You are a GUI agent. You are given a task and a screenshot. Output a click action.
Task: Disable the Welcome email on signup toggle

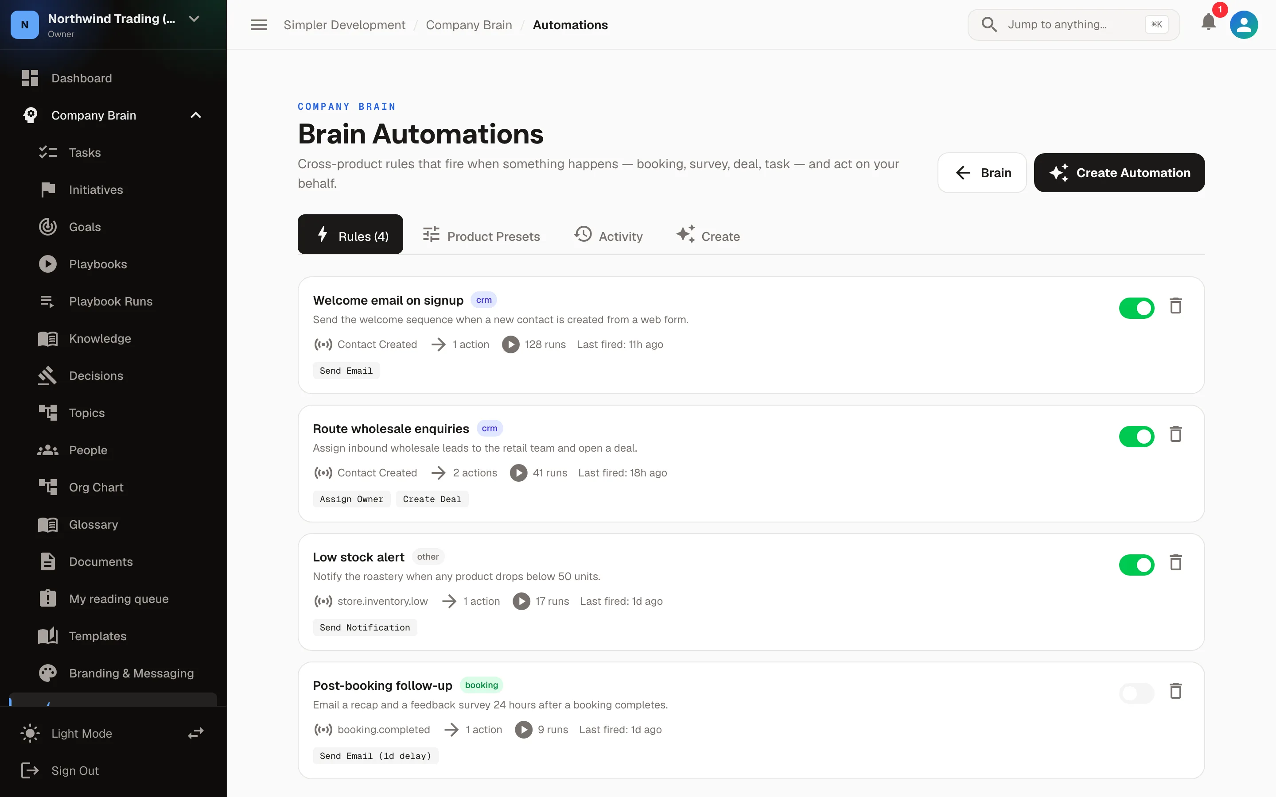click(1136, 308)
